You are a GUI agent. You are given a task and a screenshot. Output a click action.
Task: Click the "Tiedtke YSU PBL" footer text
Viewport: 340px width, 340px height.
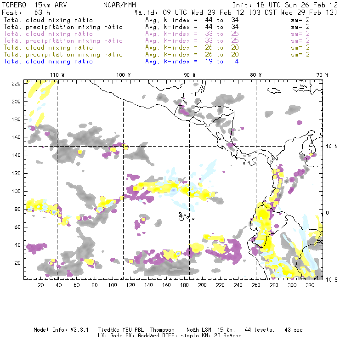point(121,330)
